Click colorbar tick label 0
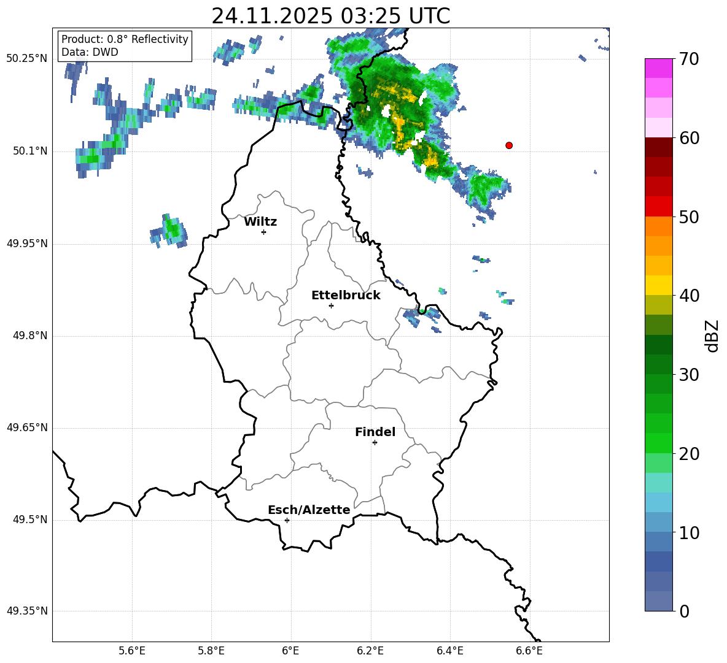727x663 pixels. 684,611
